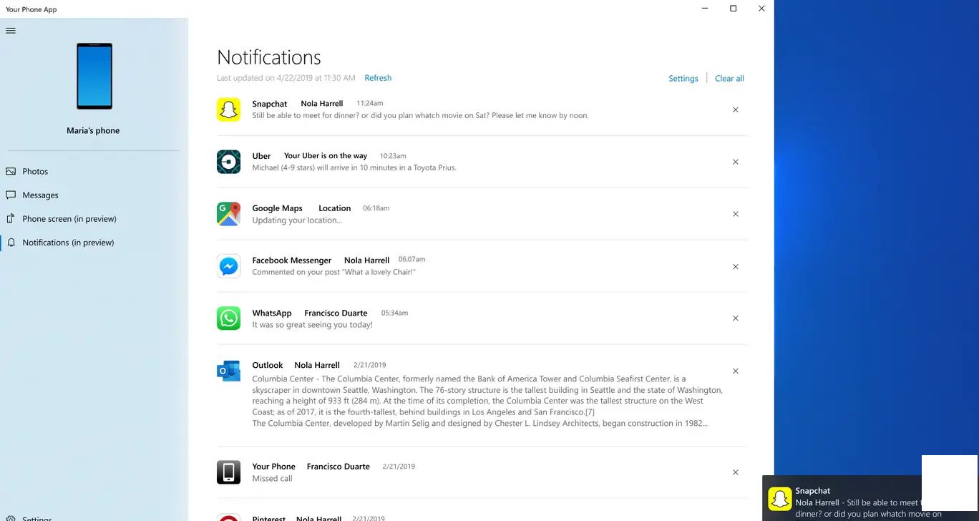The image size is (979, 521).
Task: Refresh the notifications list
Action: (x=378, y=78)
